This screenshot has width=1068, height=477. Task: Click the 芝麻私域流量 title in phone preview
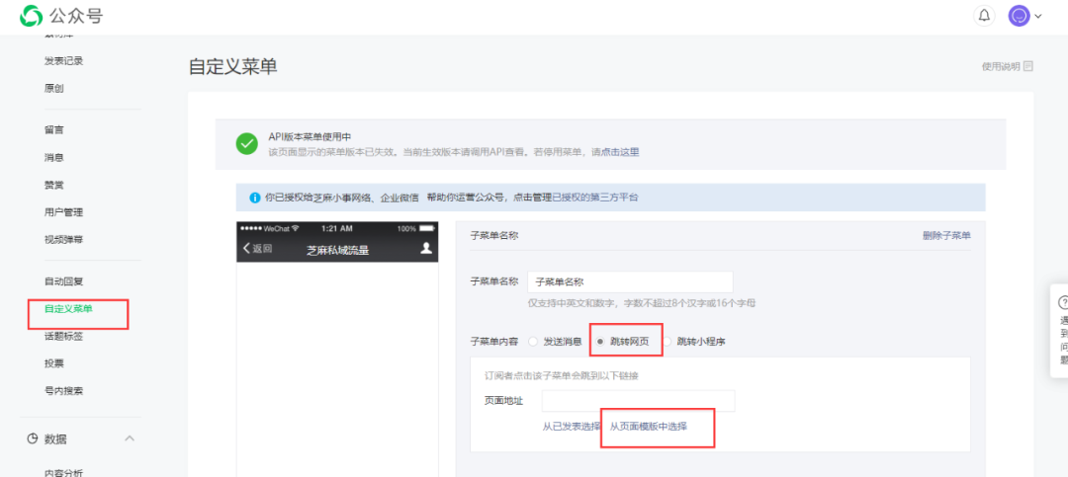[x=338, y=250]
